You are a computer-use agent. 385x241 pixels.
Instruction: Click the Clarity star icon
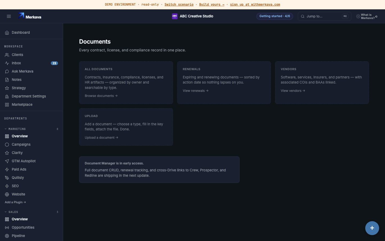(7, 153)
